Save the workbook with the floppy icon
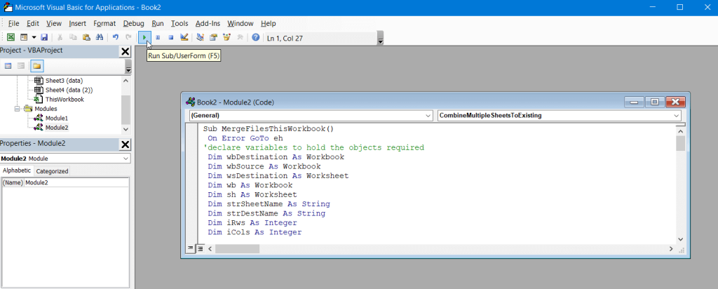The image size is (718, 289). pyautogui.click(x=44, y=38)
